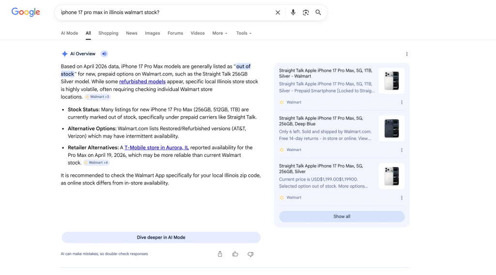Listen to the AI Overview with speaker icon
Screen dimensions: 496x275
104,54
